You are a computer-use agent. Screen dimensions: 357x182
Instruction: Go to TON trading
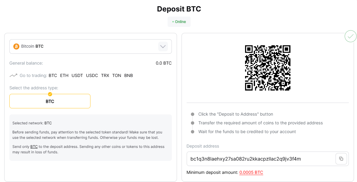tap(116, 75)
